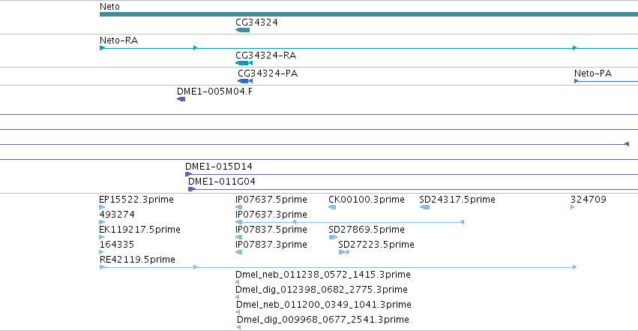Click the RE42119.5prime EST line
This screenshot has width=638, height=331.
point(338,267)
